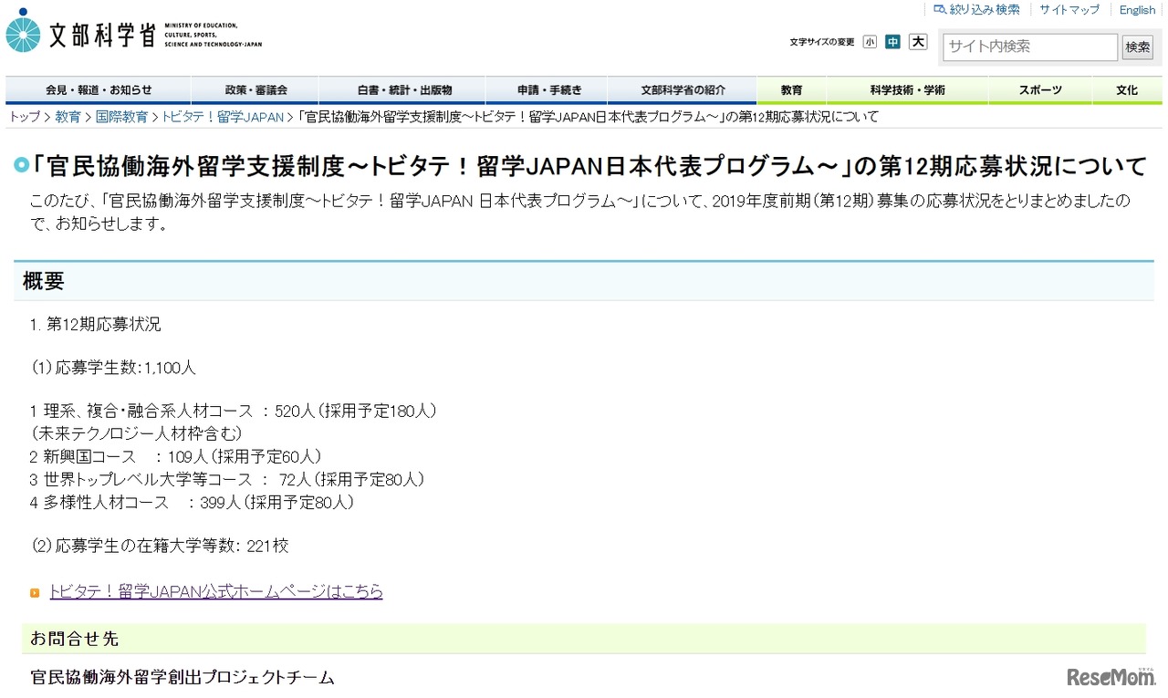Select the active 中 (medium) text size
The height and width of the screenshot is (698, 1168).
click(892, 42)
